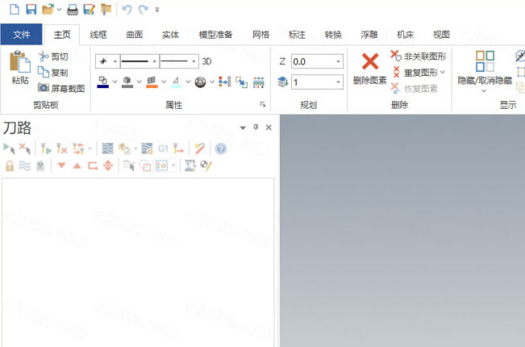The height and width of the screenshot is (347, 525).
Task: Switch to the 标注 ribbon tab
Action: (297, 35)
